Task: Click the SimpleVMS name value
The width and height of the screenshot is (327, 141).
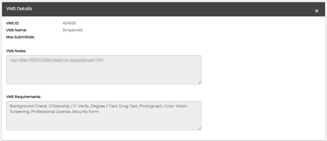Action: [x=72, y=30]
